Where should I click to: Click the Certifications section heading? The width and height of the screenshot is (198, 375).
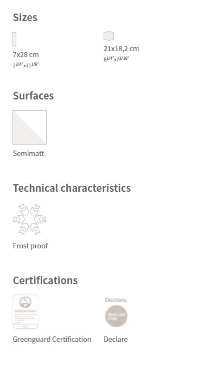(45, 280)
